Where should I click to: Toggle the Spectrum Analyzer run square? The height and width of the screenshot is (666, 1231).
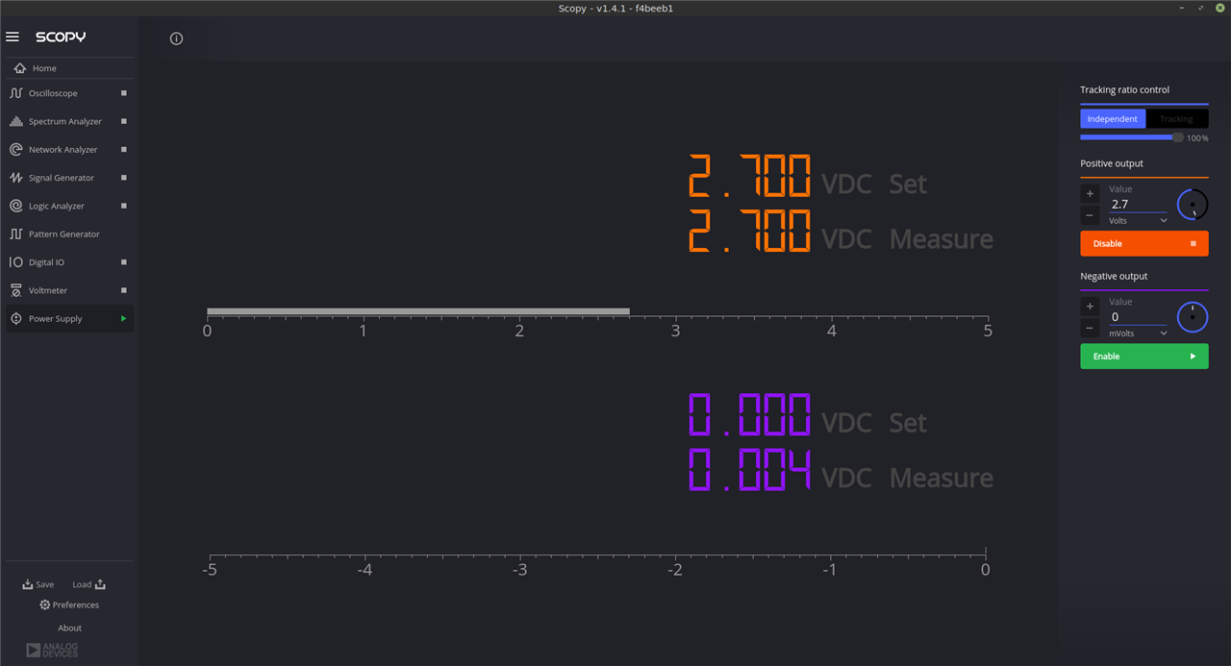(123, 121)
